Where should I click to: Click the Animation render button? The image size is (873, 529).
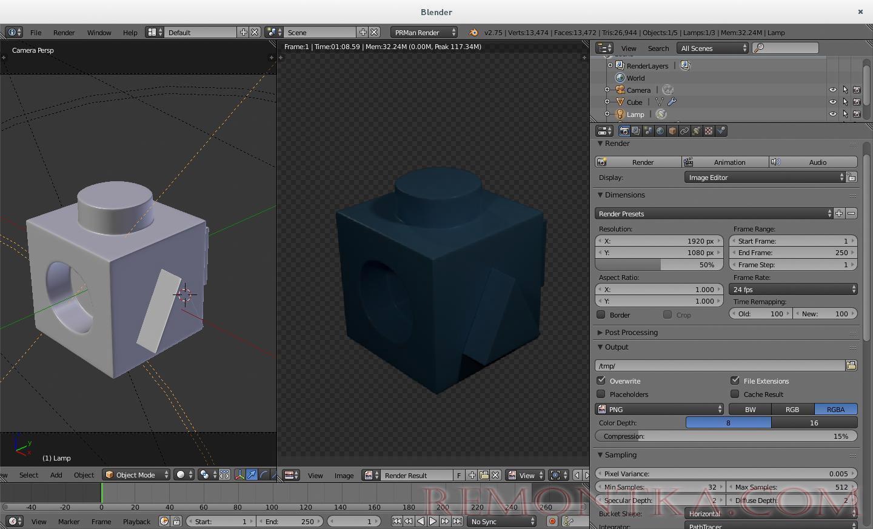tap(725, 162)
